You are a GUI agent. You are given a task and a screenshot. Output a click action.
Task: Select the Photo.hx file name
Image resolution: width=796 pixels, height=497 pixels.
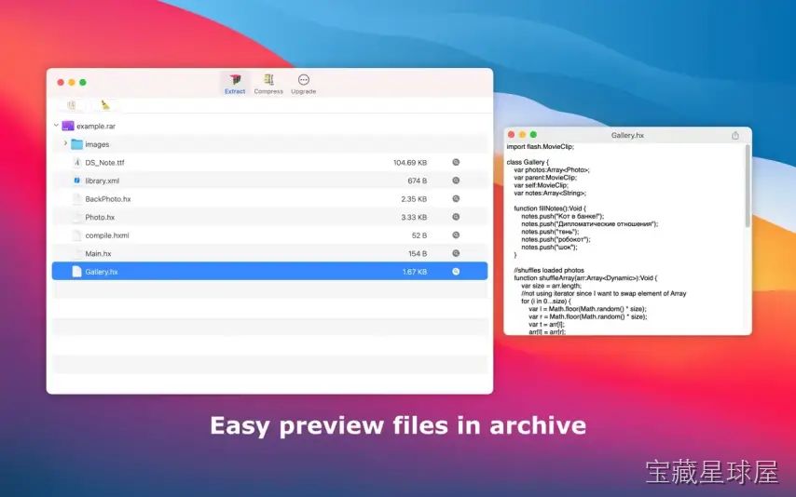click(x=100, y=218)
